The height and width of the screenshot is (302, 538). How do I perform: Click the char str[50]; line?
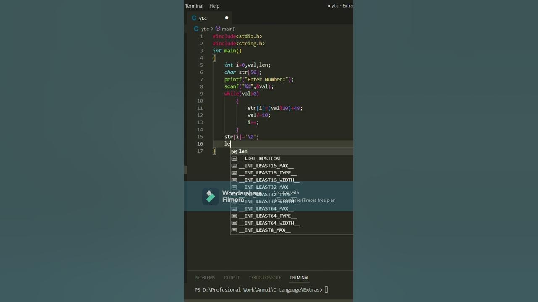pyautogui.click(x=243, y=72)
